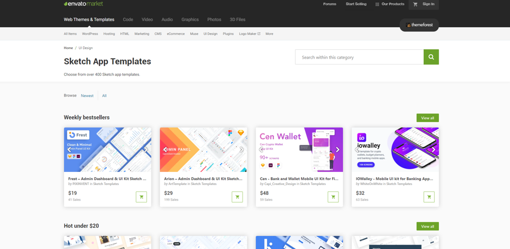The height and width of the screenshot is (249, 510).
Task: Click the Envato Market logo
Action: 83,4
